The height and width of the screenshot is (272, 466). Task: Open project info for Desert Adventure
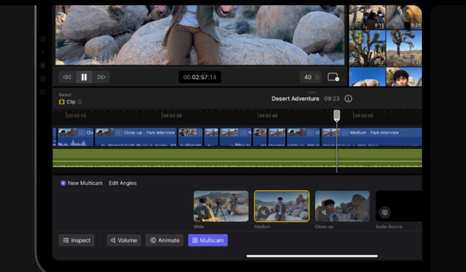coord(348,99)
